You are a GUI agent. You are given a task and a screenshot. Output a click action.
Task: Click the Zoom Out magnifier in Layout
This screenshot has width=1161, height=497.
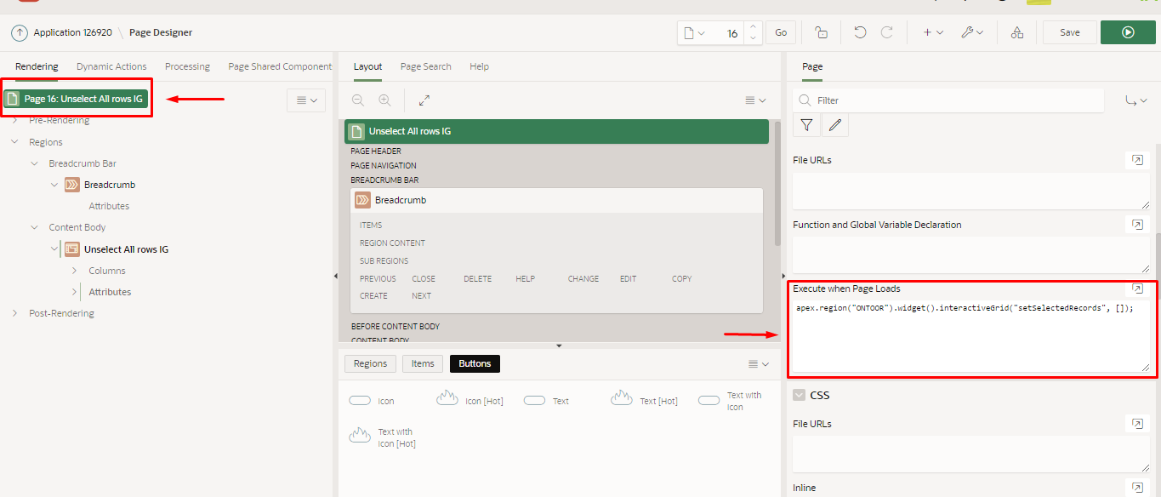point(358,100)
